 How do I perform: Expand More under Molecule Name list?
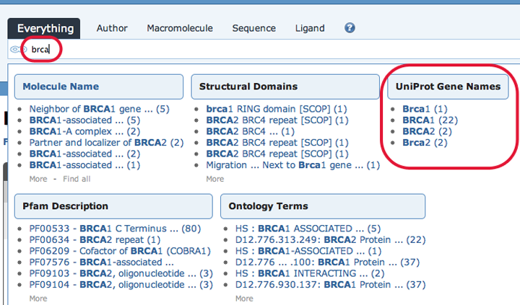38,179
